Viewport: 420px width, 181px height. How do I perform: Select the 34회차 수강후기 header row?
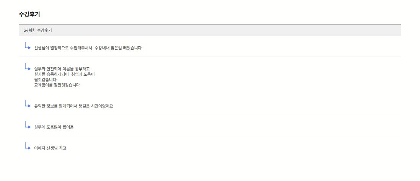click(210, 30)
